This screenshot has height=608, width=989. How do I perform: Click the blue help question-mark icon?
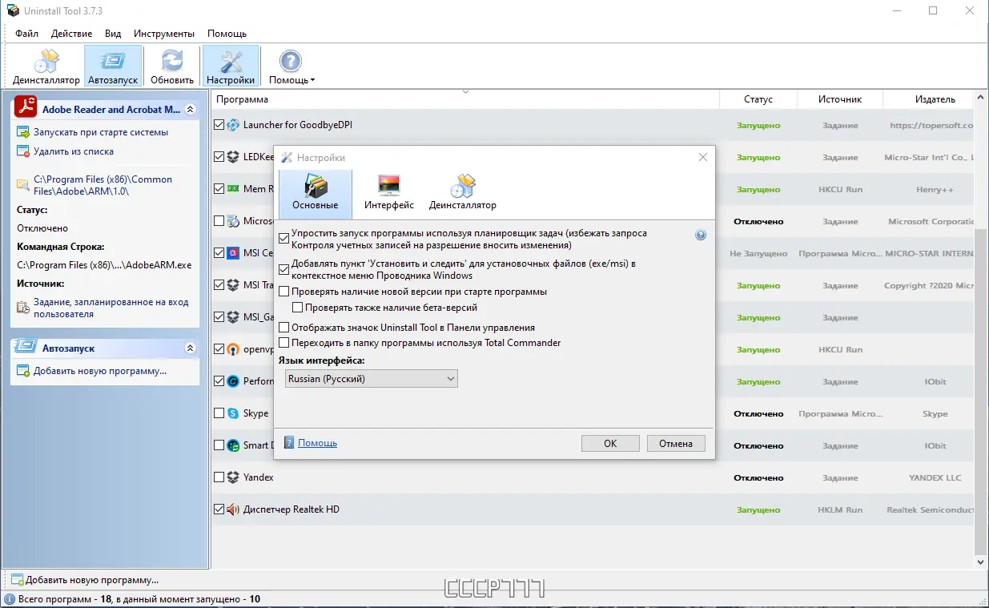pyautogui.click(x=701, y=236)
